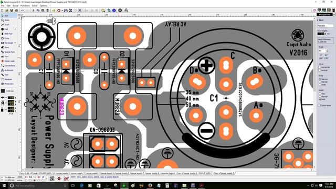Click the Text height value field
Screen dimensions: 336x189
click(321, 34)
